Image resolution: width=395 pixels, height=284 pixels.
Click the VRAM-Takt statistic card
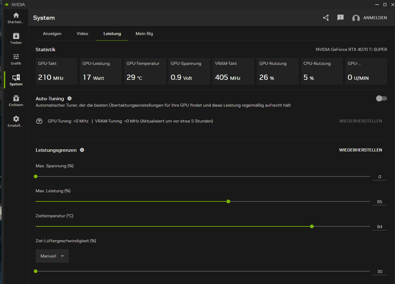[x=233, y=71]
